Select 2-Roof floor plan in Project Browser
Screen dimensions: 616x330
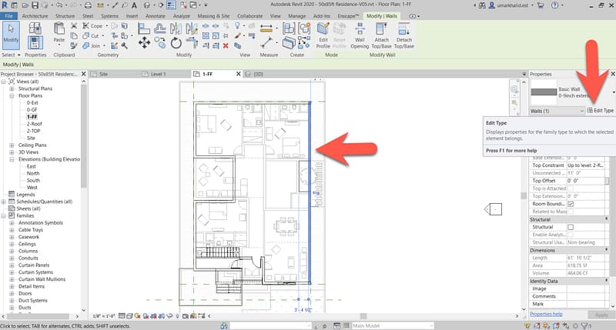point(34,123)
